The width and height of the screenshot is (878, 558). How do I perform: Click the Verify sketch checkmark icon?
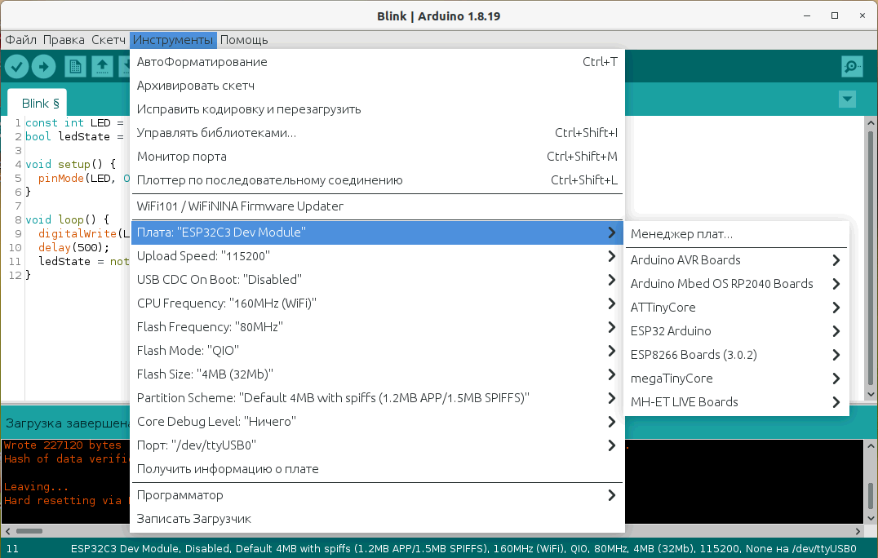click(x=17, y=67)
